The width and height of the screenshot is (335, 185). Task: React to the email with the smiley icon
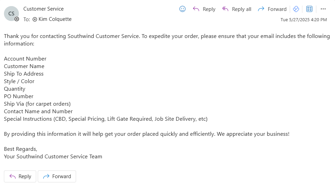[x=182, y=9]
